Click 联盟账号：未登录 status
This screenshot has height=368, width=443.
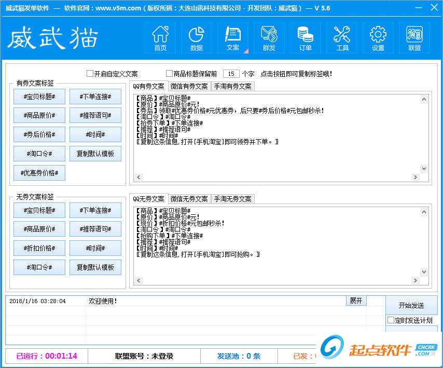point(144,356)
